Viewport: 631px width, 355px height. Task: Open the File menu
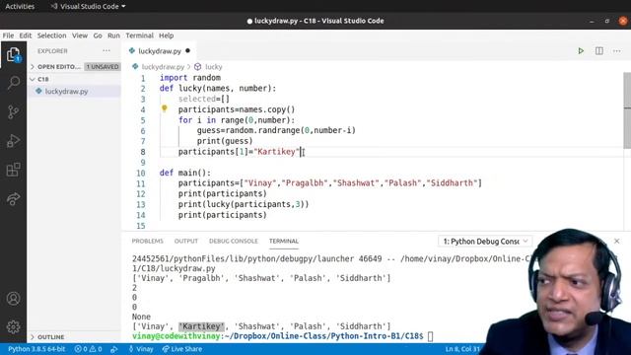8,35
